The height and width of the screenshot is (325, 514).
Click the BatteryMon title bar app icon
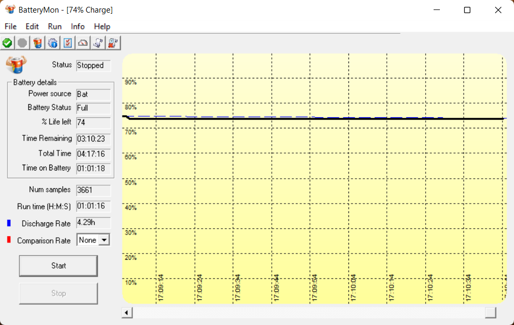coord(10,9)
